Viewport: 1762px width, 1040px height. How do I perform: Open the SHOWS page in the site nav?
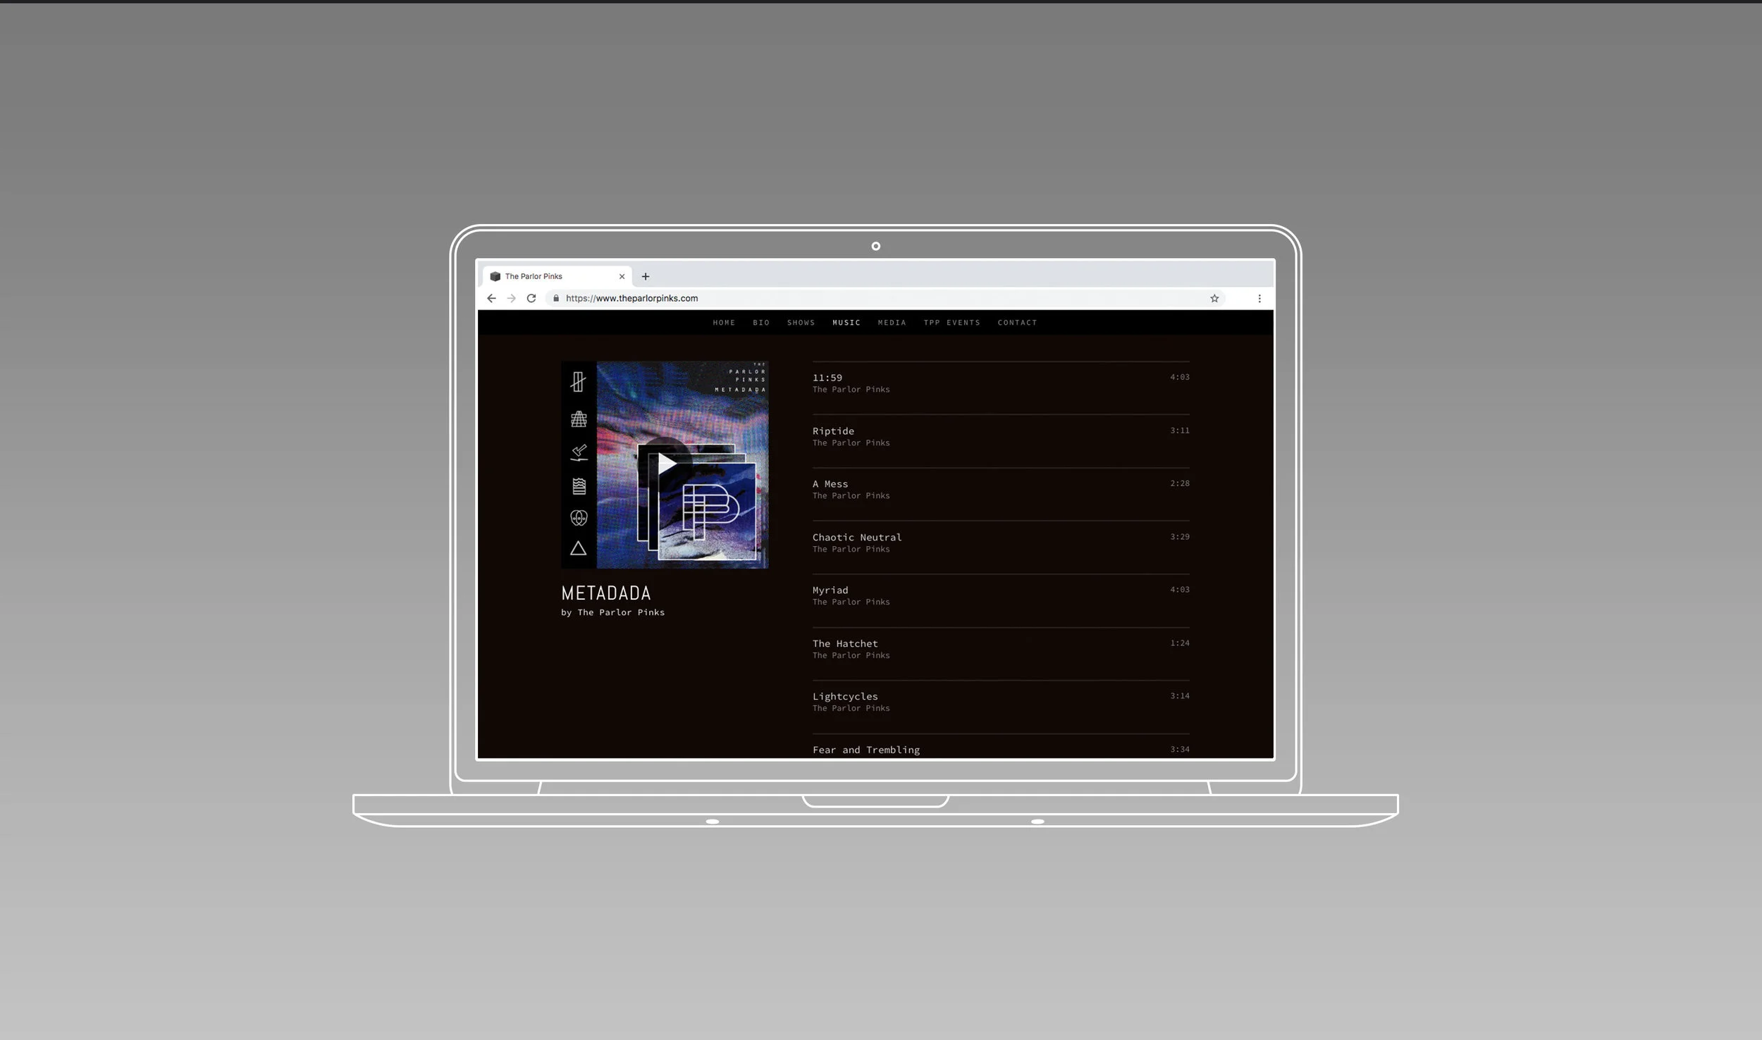[x=801, y=323]
